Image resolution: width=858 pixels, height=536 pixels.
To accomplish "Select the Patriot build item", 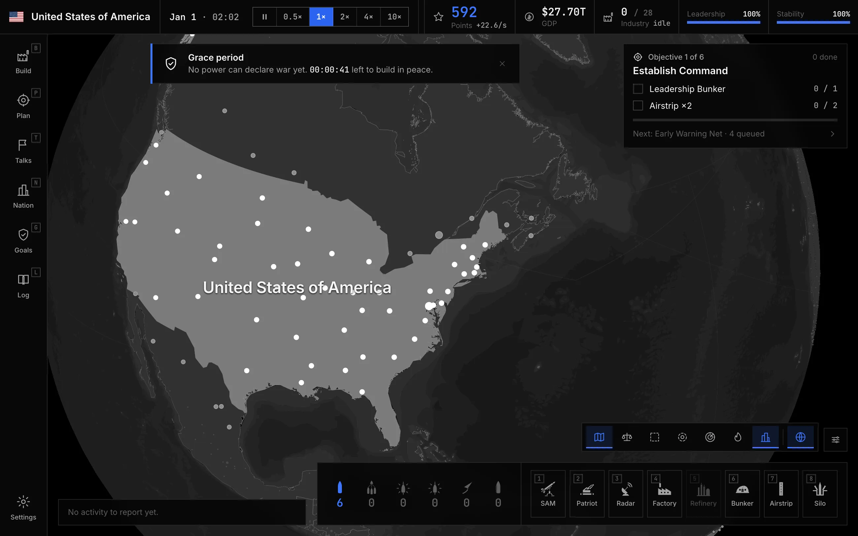I will [587, 494].
